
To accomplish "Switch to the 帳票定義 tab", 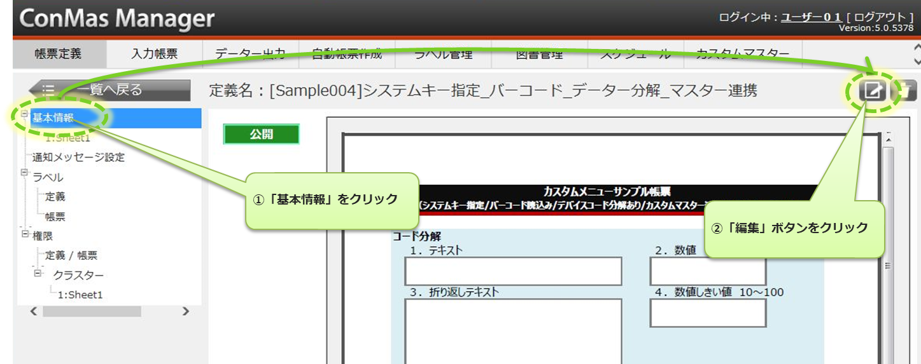I will pos(58,54).
